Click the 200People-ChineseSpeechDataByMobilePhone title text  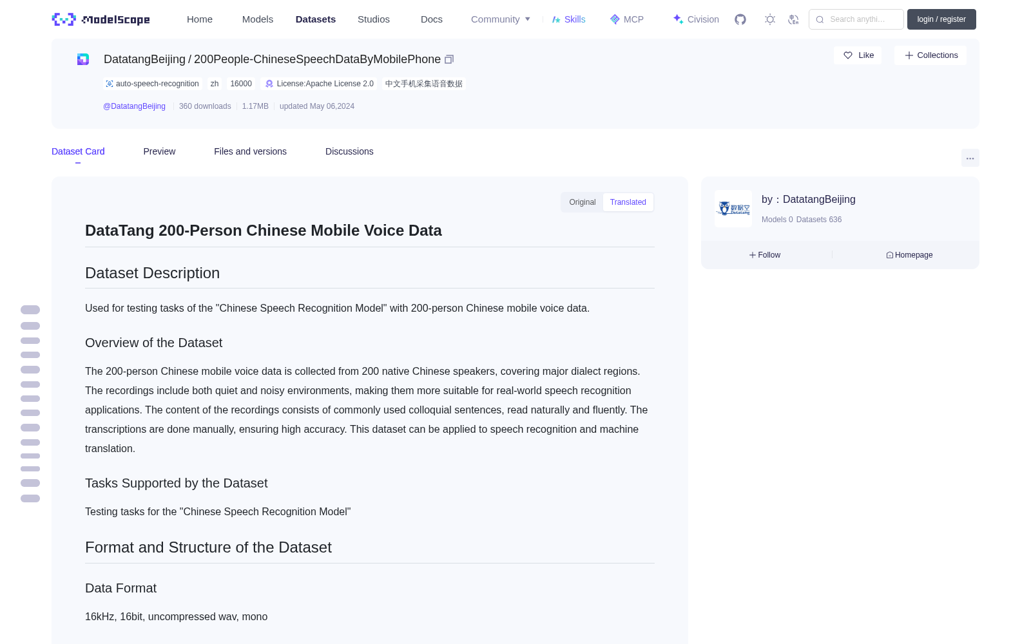[x=317, y=59]
